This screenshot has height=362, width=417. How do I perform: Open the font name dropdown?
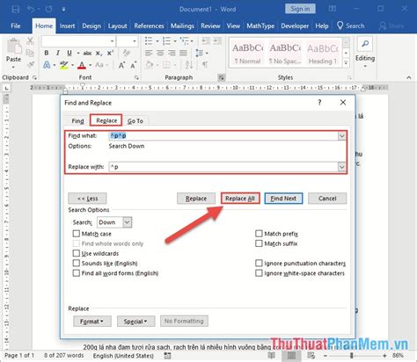(112, 41)
